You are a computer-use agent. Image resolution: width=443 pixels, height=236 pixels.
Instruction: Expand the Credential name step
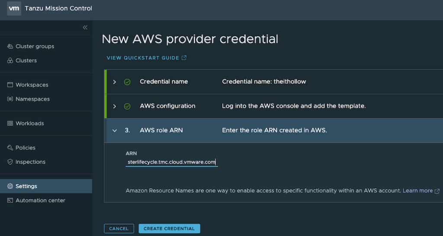pyautogui.click(x=115, y=82)
